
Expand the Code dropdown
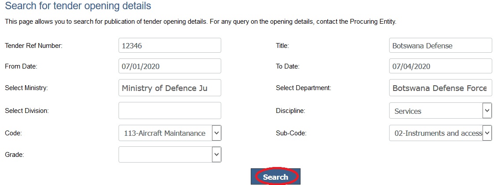coord(170,133)
